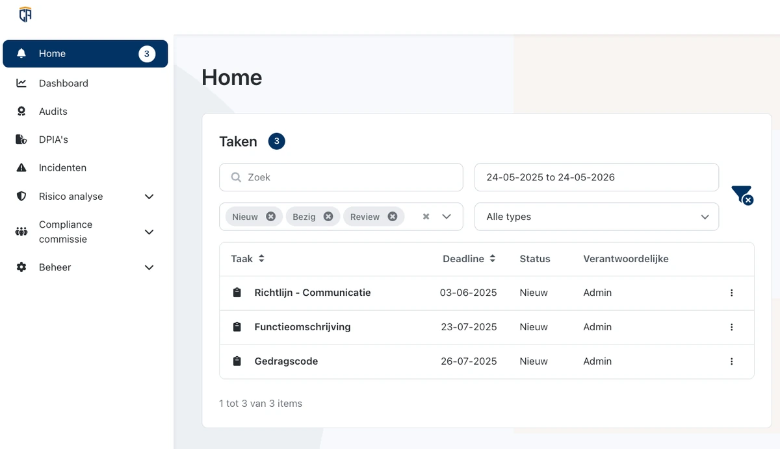Open actions menu for Richtlijn - Communicatie
The image size is (780, 449).
pyautogui.click(x=731, y=293)
